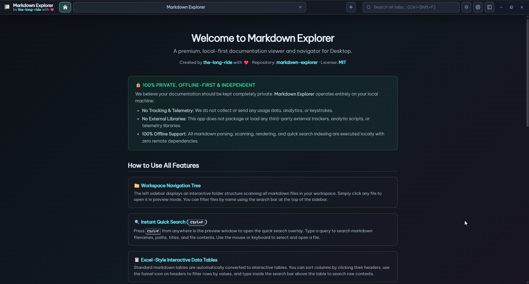This screenshot has height=284, width=529.
Task: Minimize the application window
Action: point(501,7)
